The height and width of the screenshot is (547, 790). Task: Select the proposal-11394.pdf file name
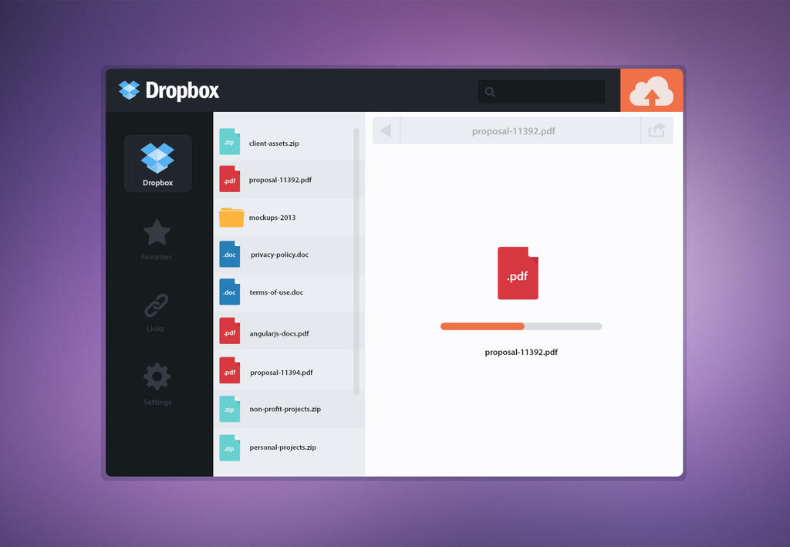[281, 373]
